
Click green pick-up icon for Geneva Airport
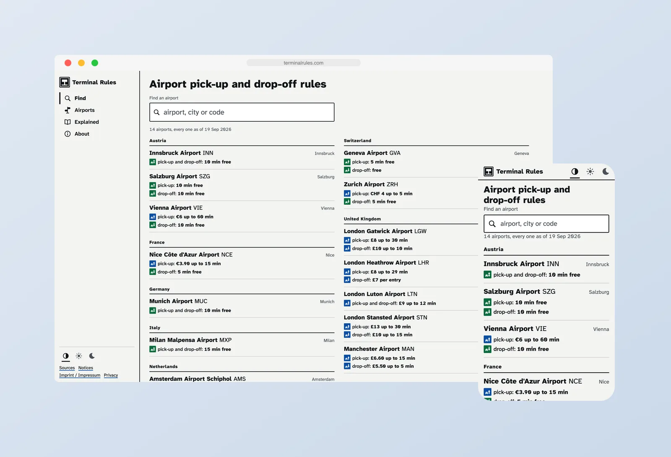pos(347,162)
